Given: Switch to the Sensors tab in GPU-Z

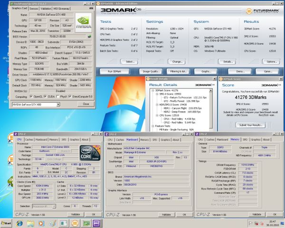Looking at the screenshot, I should coord(34,9).
